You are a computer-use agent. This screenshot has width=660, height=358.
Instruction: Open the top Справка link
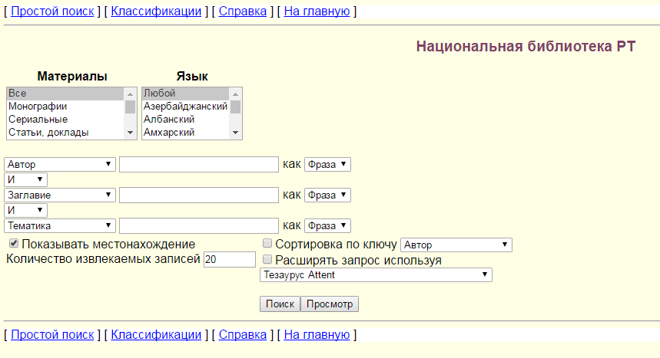(x=243, y=11)
